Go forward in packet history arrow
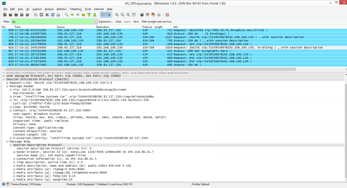347x188 pixels. point(78,15)
